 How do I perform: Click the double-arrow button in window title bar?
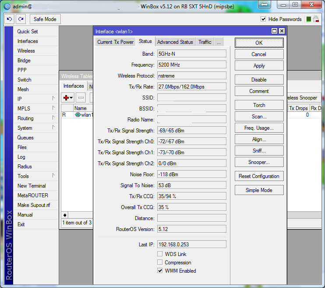pos(264,4)
